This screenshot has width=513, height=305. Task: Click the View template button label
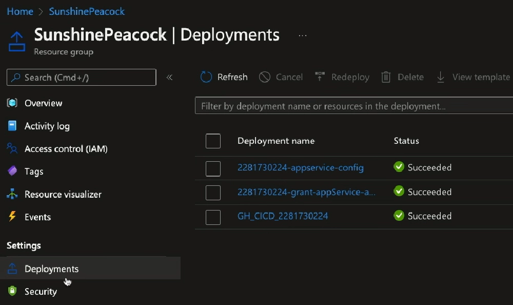(x=481, y=78)
